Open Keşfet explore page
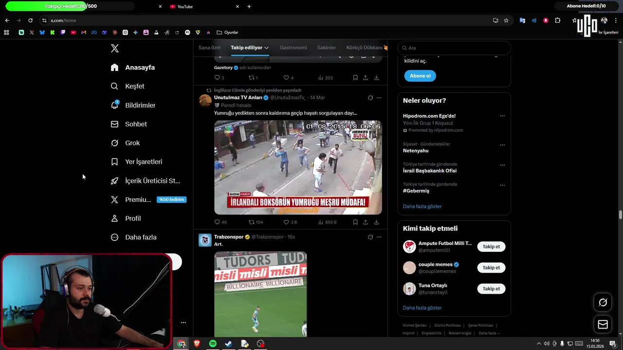The height and width of the screenshot is (350, 623). [x=128, y=86]
